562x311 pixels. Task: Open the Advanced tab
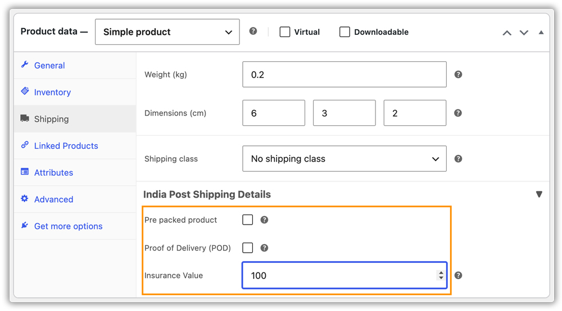pyautogui.click(x=75, y=199)
